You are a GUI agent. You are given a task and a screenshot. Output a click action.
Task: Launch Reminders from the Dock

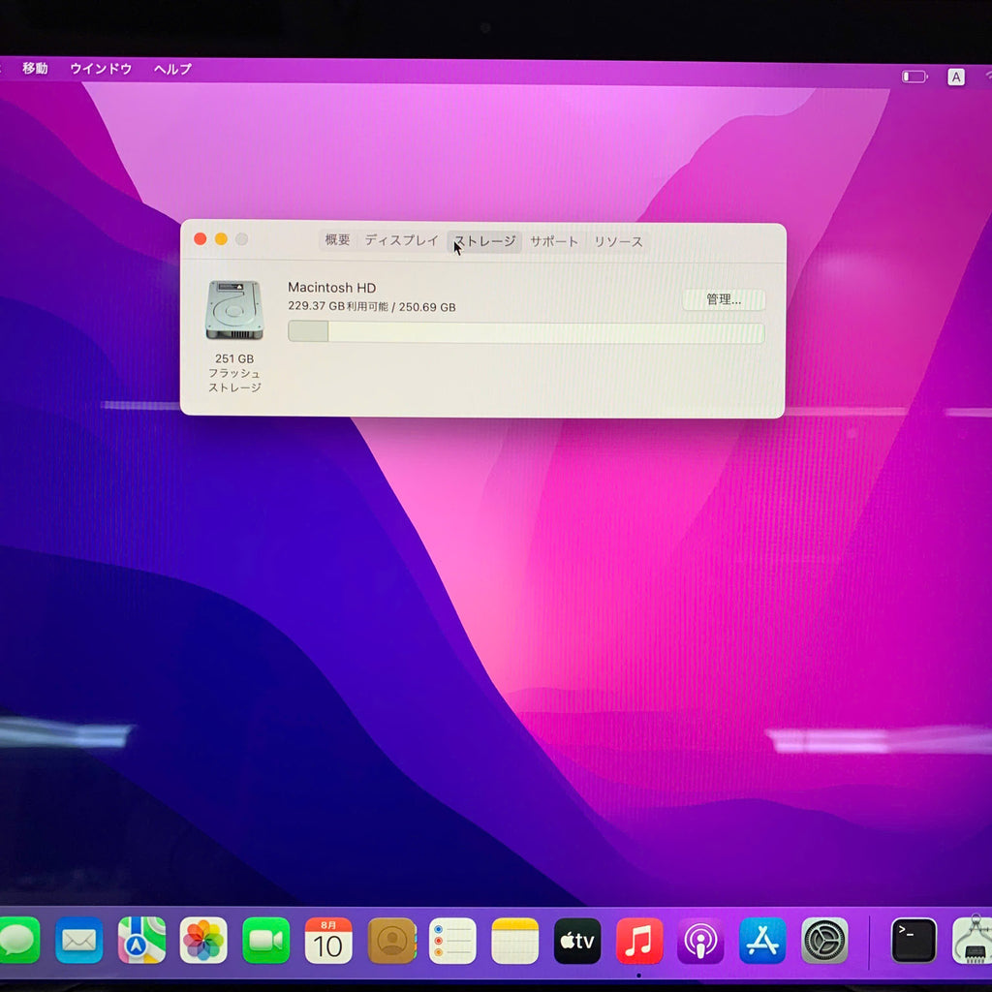[x=452, y=941]
